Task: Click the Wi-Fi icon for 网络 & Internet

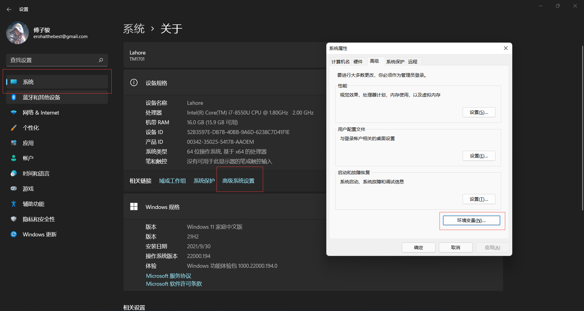Action: point(14,112)
